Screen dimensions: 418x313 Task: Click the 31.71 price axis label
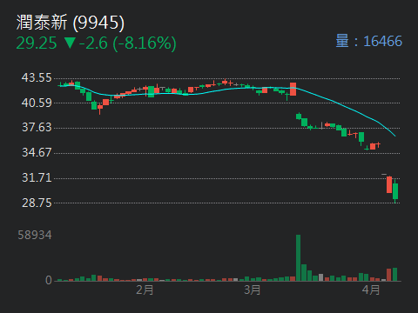click(x=37, y=177)
